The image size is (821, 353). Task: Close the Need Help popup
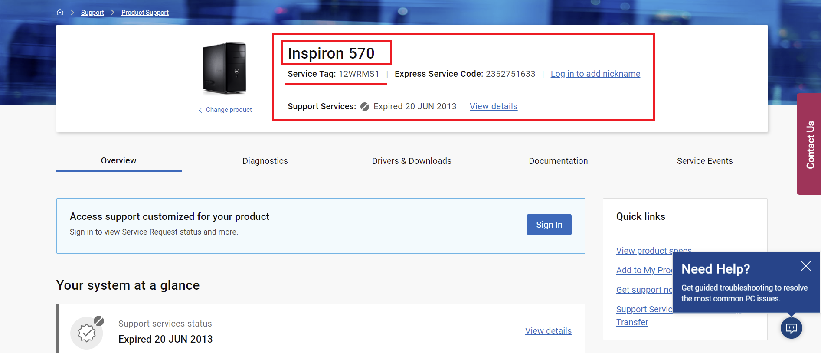pos(806,266)
